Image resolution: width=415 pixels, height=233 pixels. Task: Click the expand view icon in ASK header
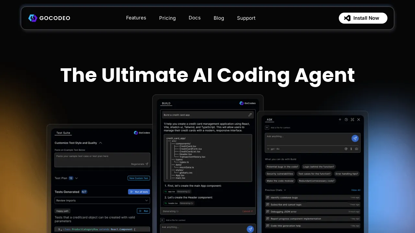[x=352, y=119]
